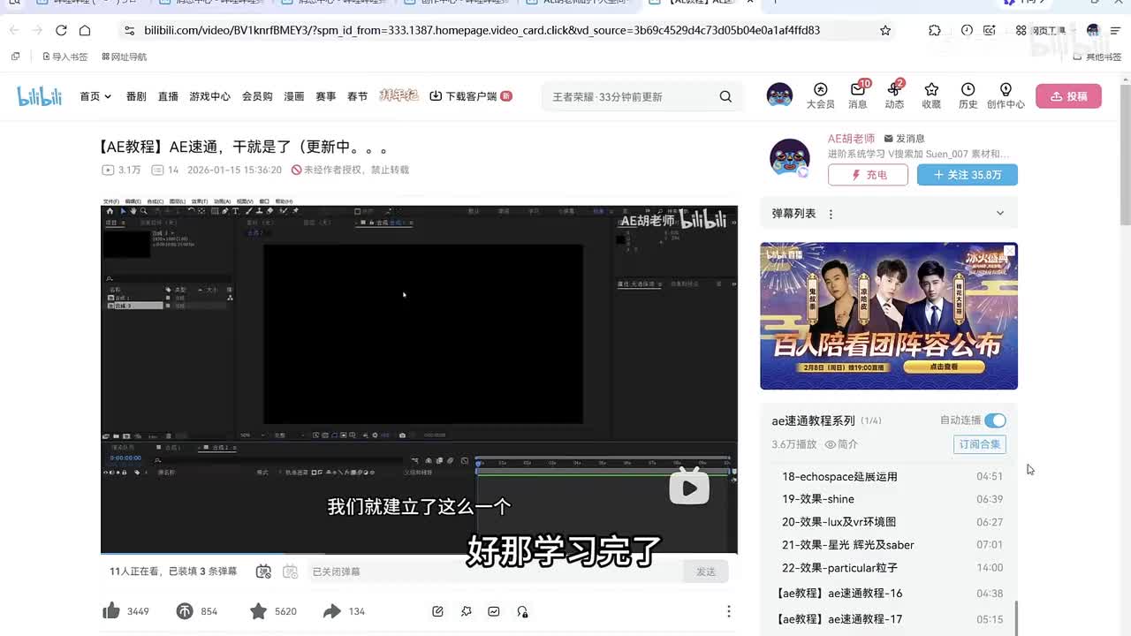Open danmaku list options dots

pyautogui.click(x=831, y=214)
